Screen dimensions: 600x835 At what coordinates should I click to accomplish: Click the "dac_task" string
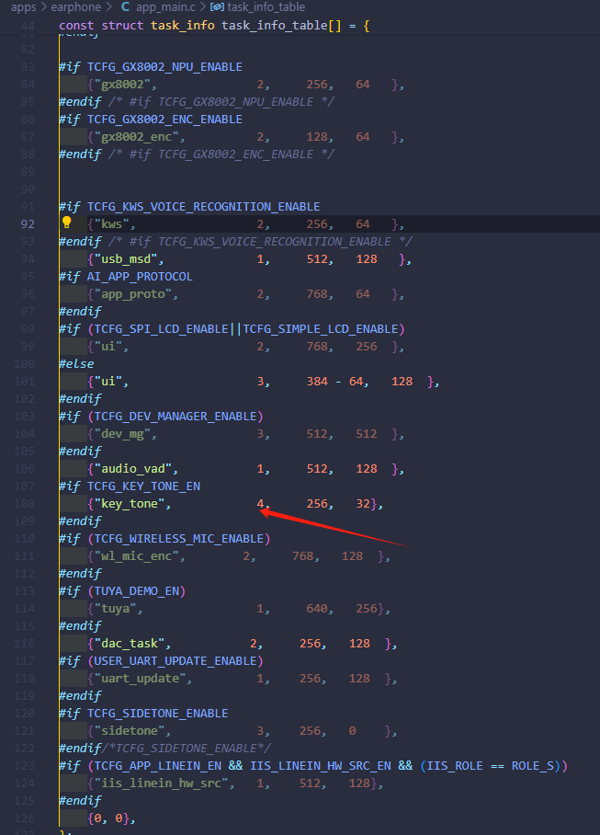130,644
